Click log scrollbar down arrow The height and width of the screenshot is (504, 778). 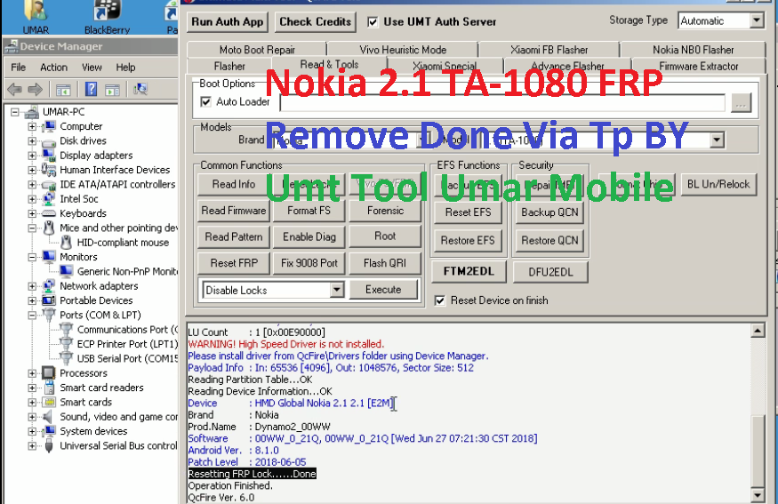point(758,495)
